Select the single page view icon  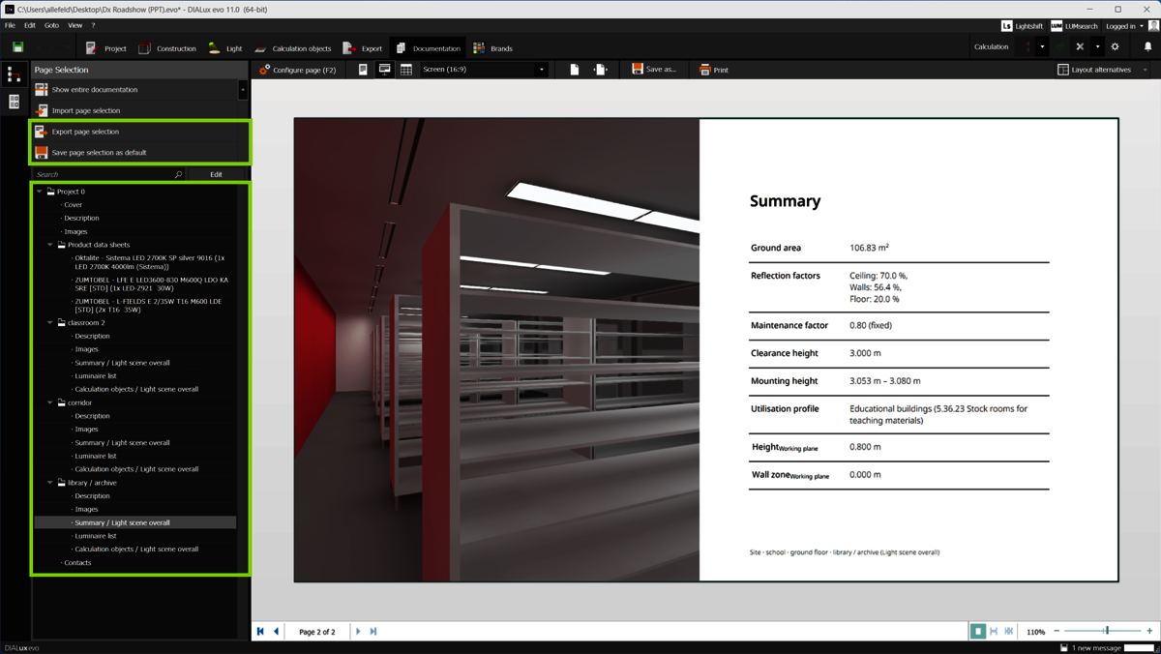click(x=363, y=69)
